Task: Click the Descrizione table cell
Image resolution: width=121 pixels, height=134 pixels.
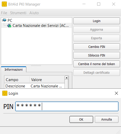Action: point(15,86)
